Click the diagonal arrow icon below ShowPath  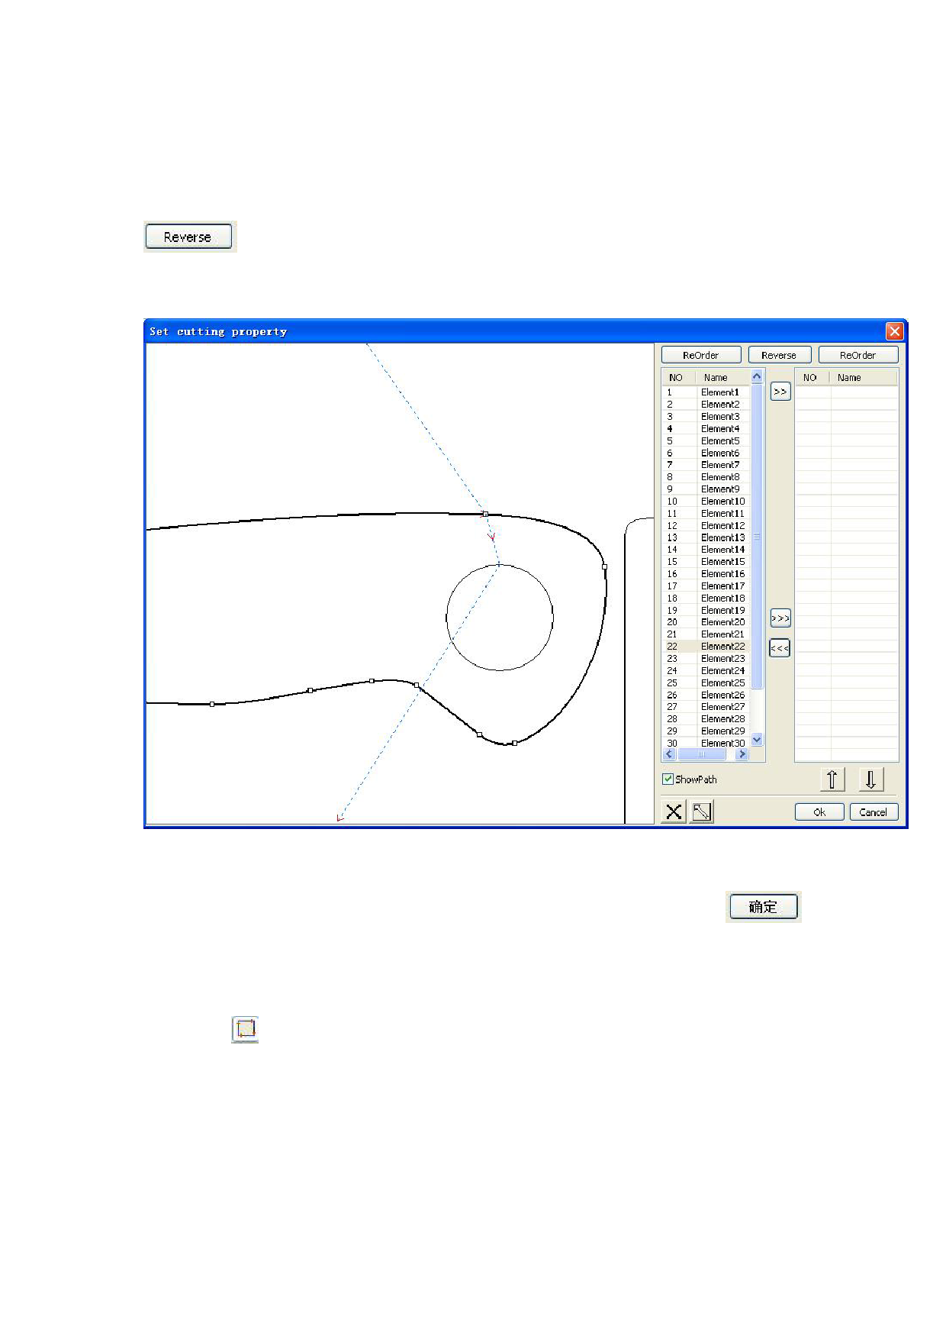[701, 811]
